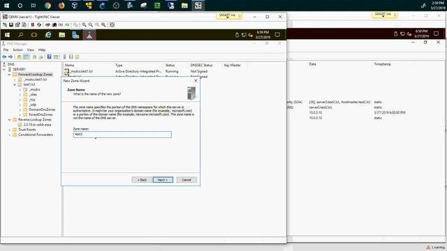This screenshot has width=447, height=251.
Task: Click the server3.test2.lcl name server data
Action: [x=321, y=107]
